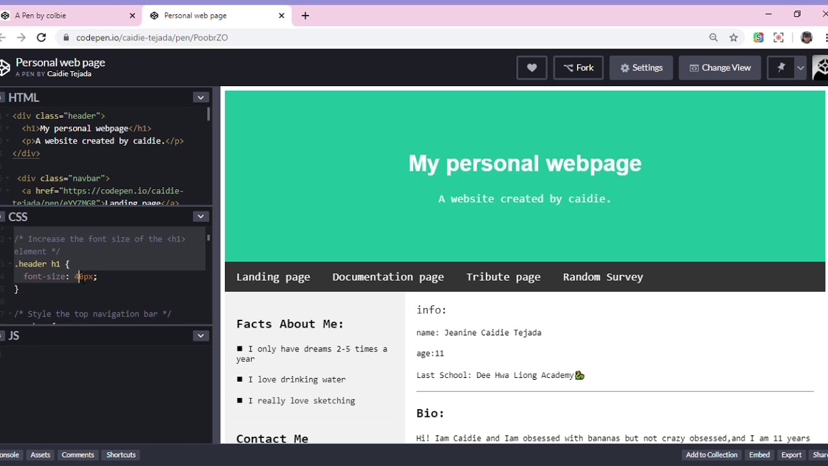The width and height of the screenshot is (828, 466).
Task: Open the Change View menu
Action: [719, 67]
